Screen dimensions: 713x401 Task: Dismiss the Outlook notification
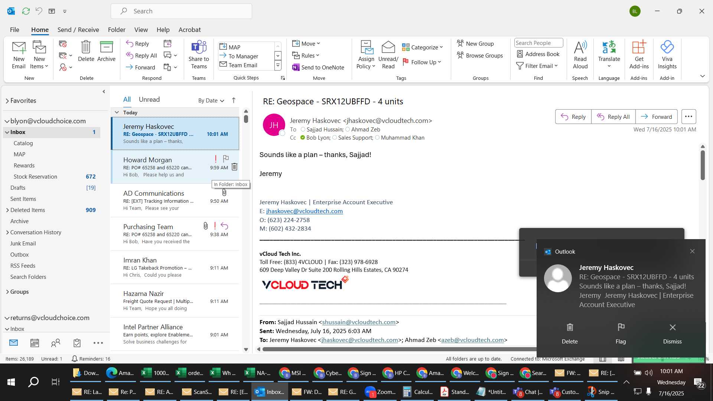coord(672,333)
